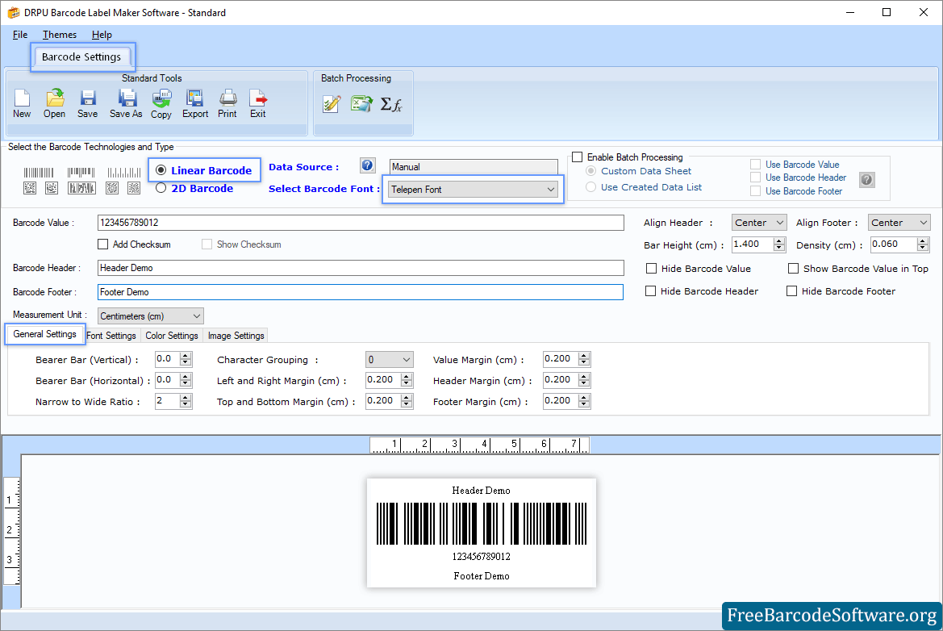This screenshot has height=631, width=943.
Task: Open the Align Header dropdown
Action: pyautogui.click(x=759, y=223)
